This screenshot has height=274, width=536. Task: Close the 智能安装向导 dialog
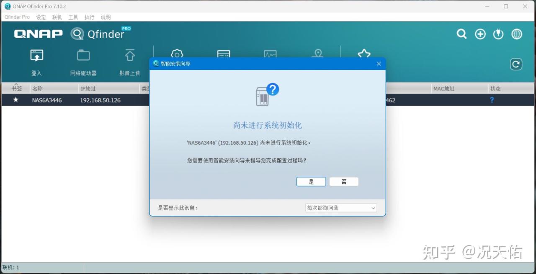[x=379, y=64]
